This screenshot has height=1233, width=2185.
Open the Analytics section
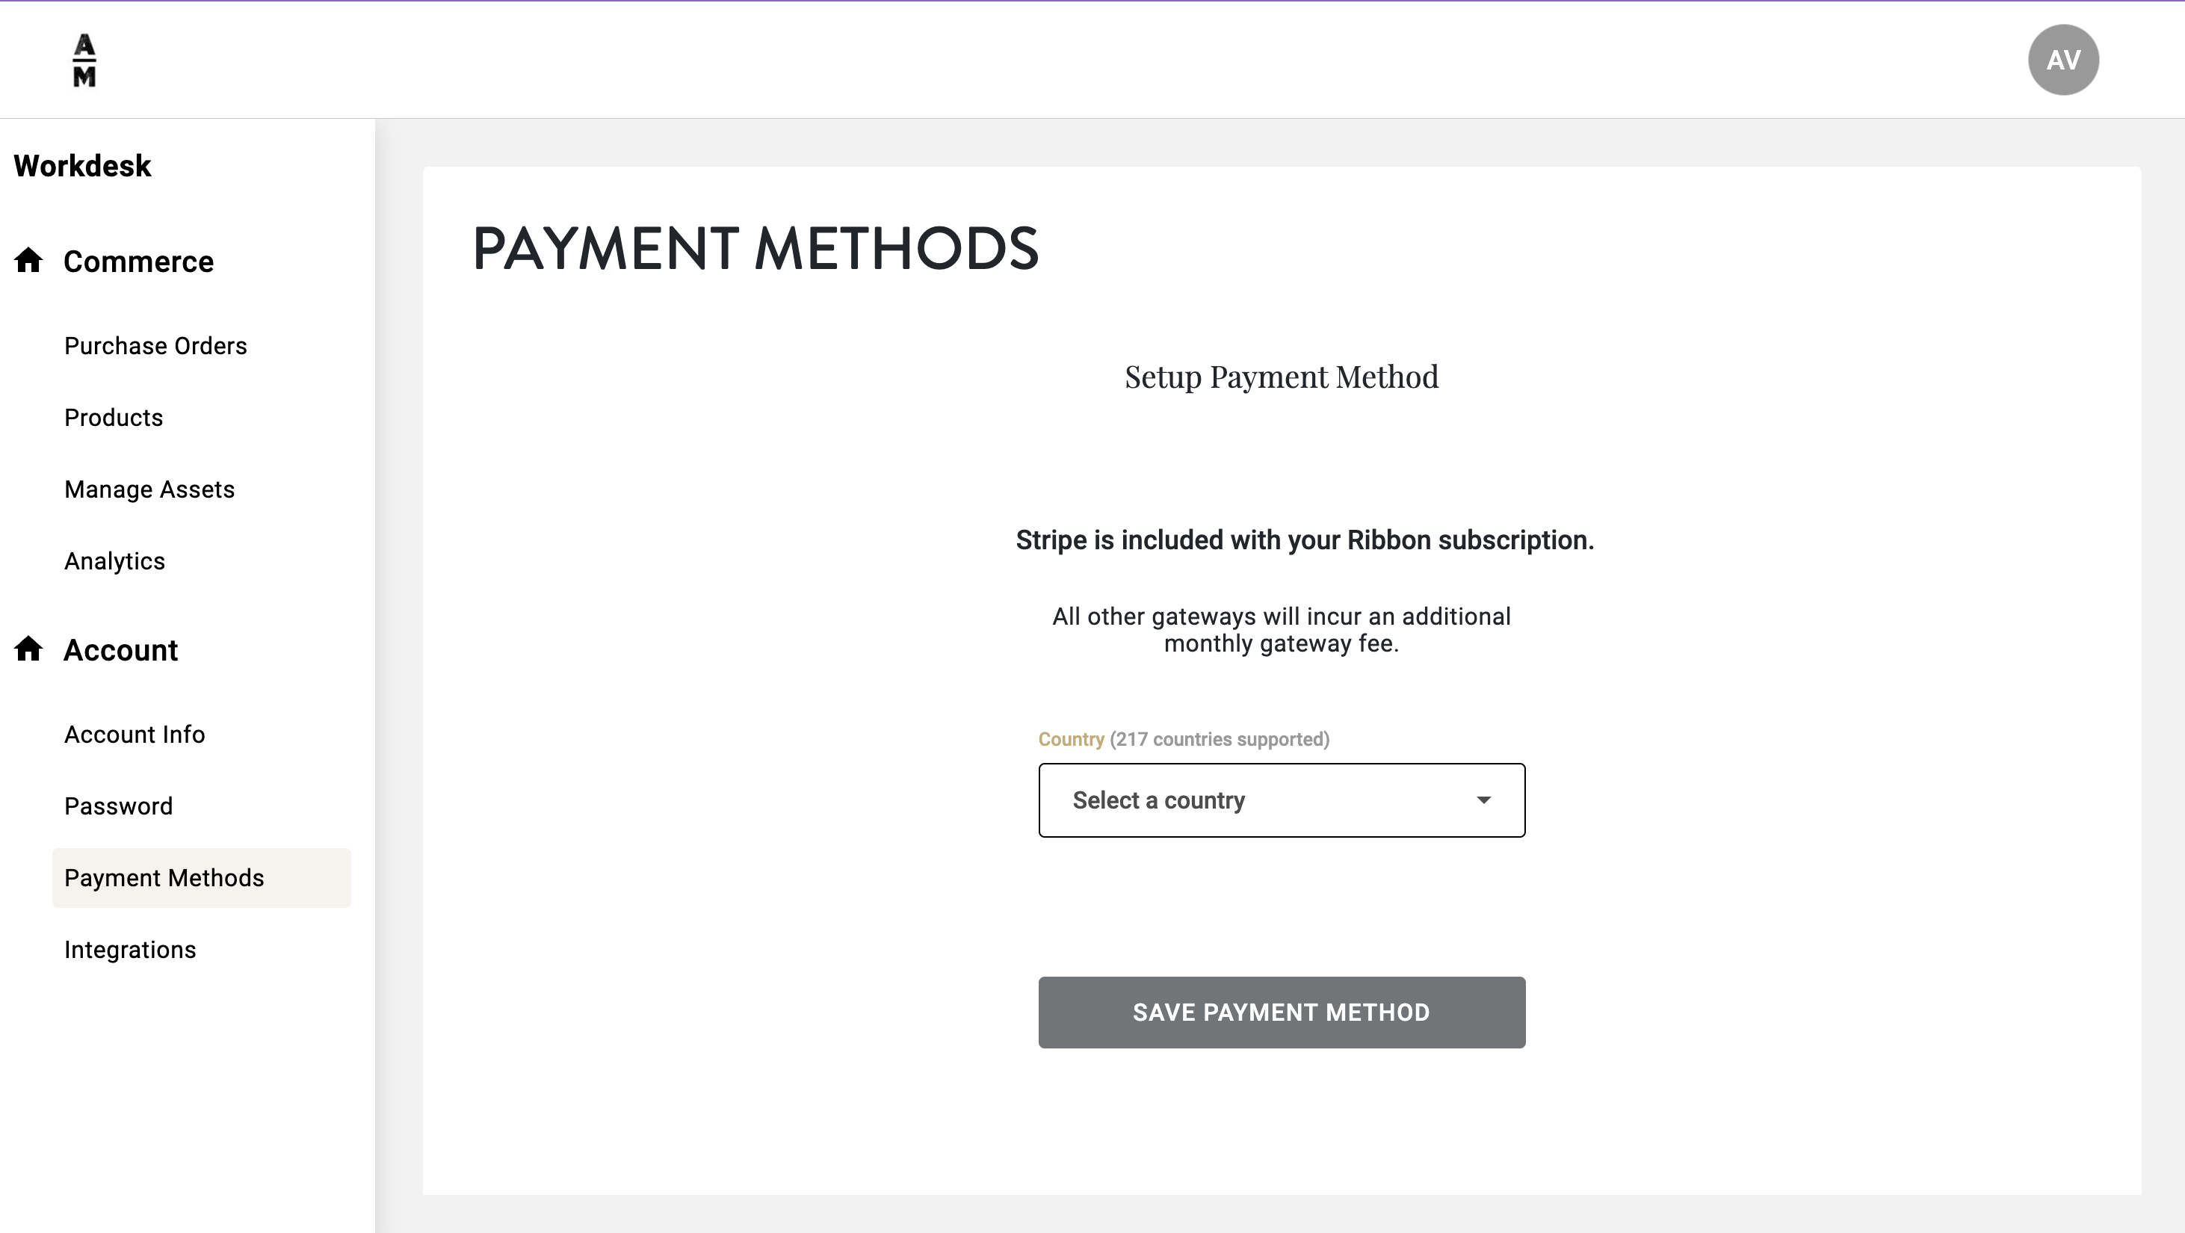tap(114, 561)
